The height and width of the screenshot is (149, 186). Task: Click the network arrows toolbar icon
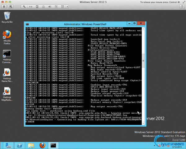tap(31, 6)
